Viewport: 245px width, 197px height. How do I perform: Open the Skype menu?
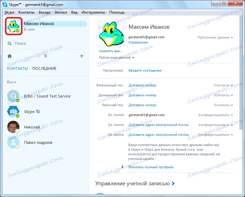coord(9,12)
